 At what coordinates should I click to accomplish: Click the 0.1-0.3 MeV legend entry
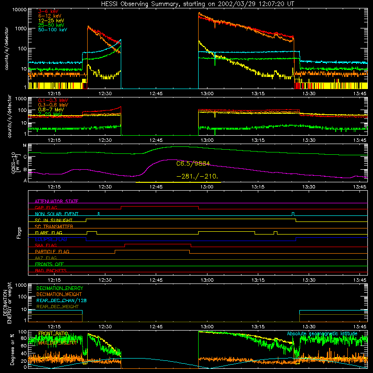pyautogui.click(x=53, y=101)
